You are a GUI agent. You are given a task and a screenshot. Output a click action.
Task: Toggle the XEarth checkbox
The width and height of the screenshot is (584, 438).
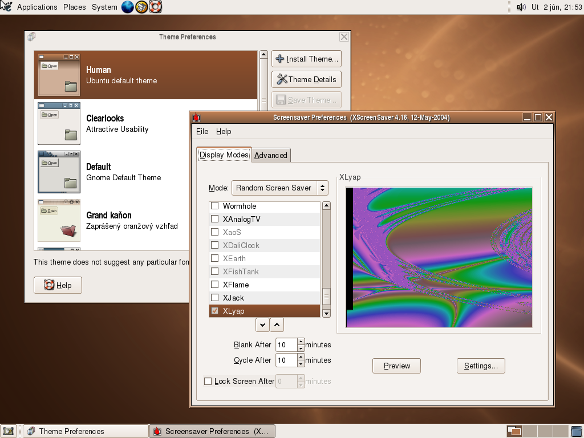215,258
